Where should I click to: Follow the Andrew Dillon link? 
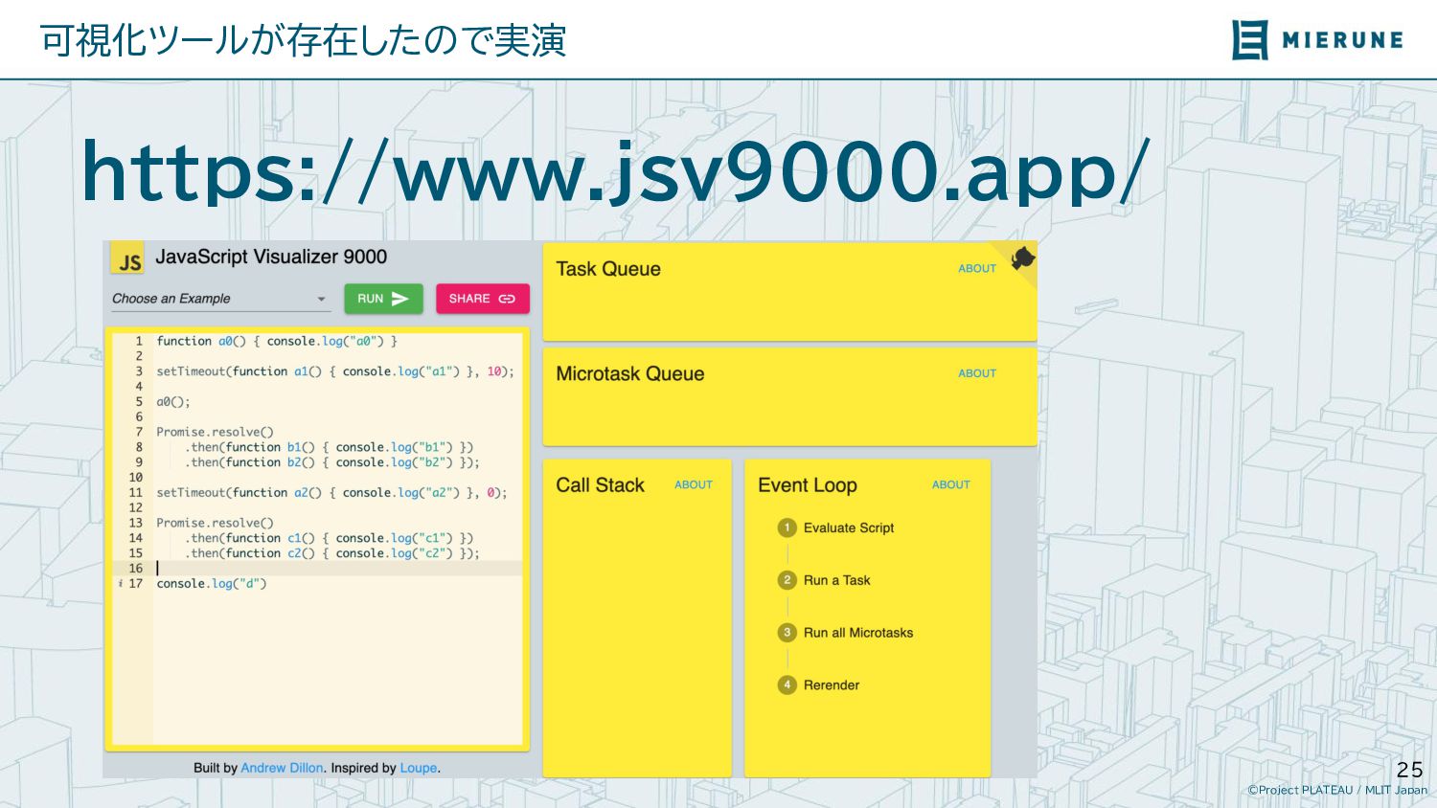pos(282,768)
